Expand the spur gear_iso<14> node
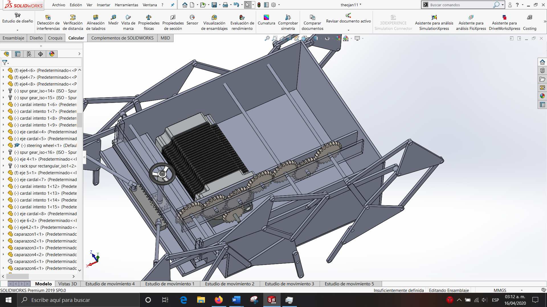Image resolution: width=547 pixels, height=307 pixels. click(x=3, y=91)
